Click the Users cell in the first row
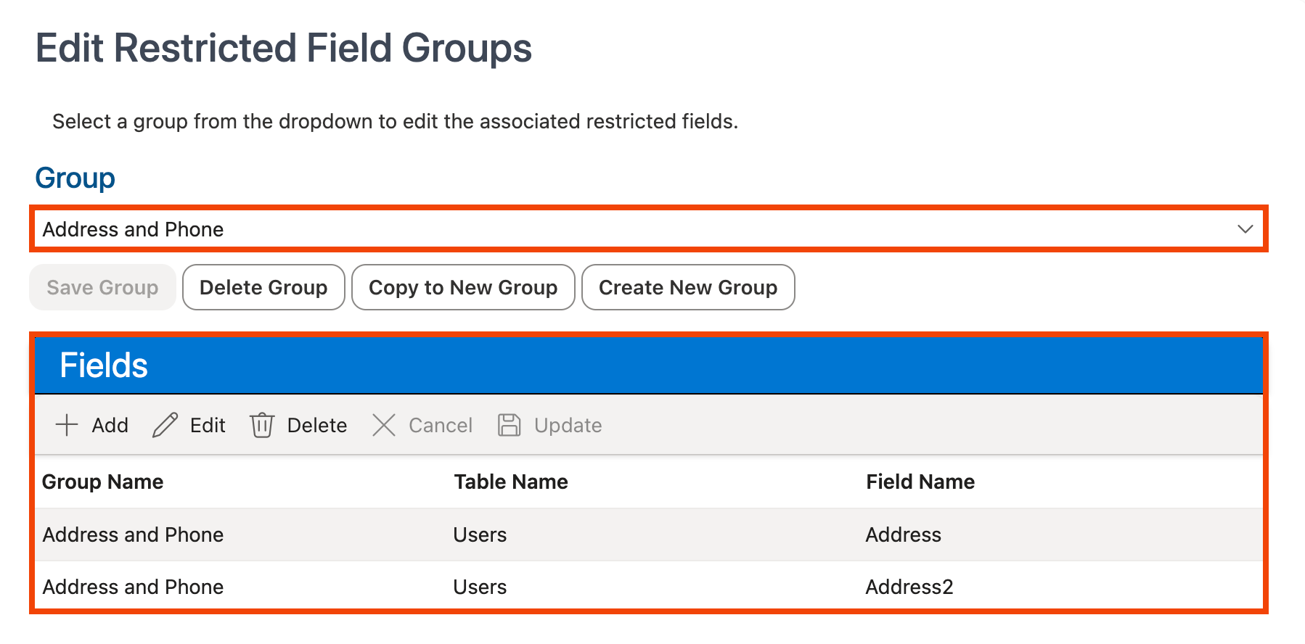 [480, 535]
